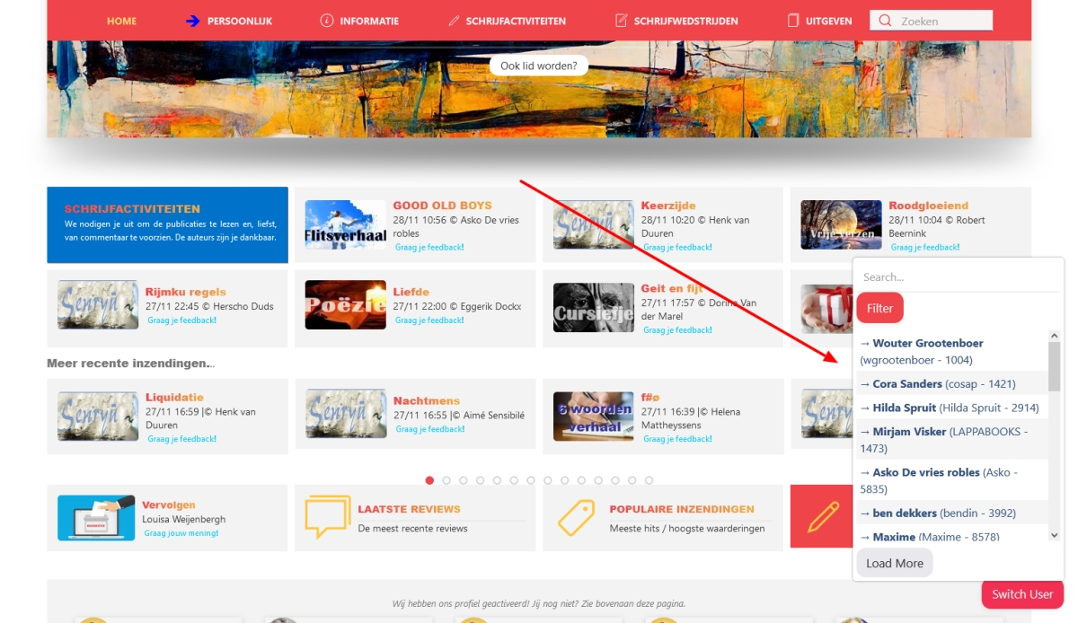Click the red tile with the pencil icon

pyautogui.click(x=822, y=516)
